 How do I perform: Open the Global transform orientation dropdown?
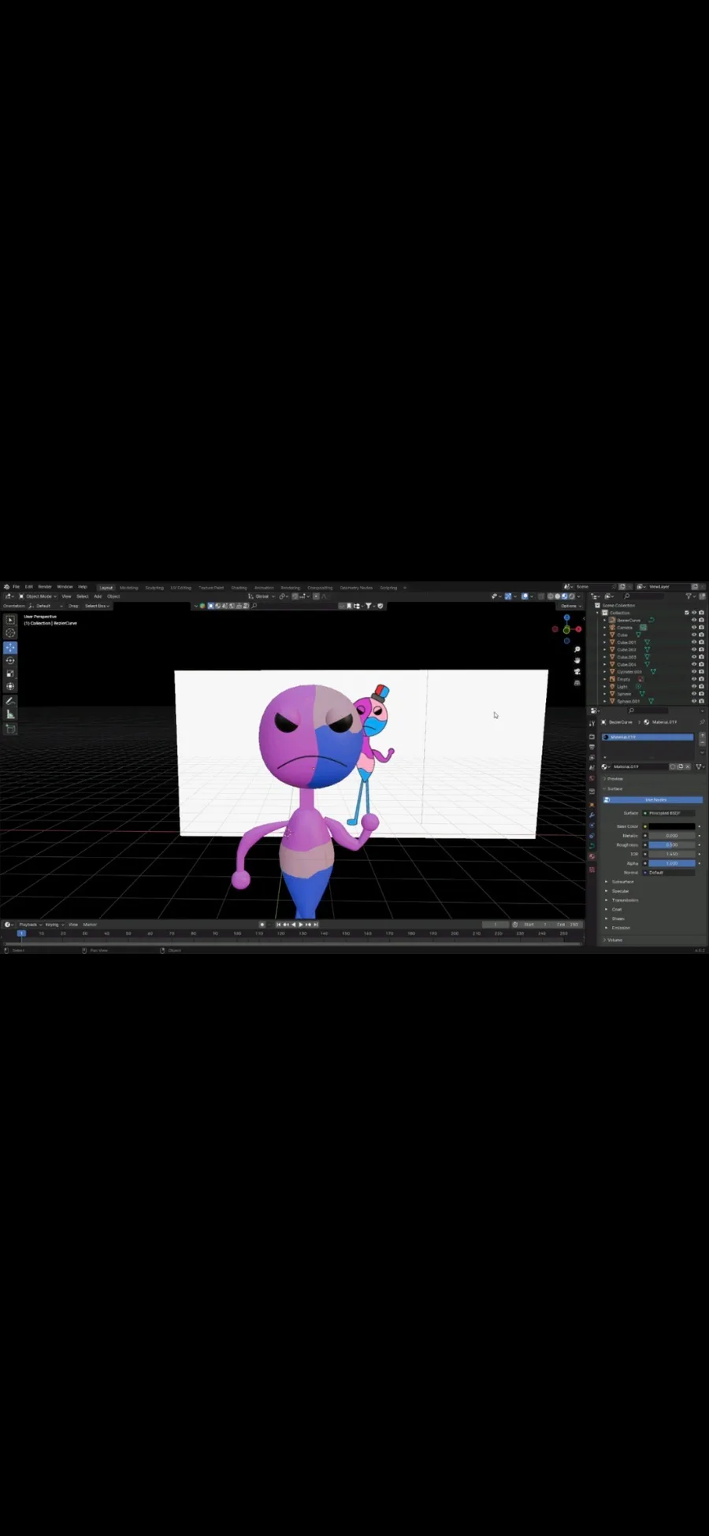point(262,596)
